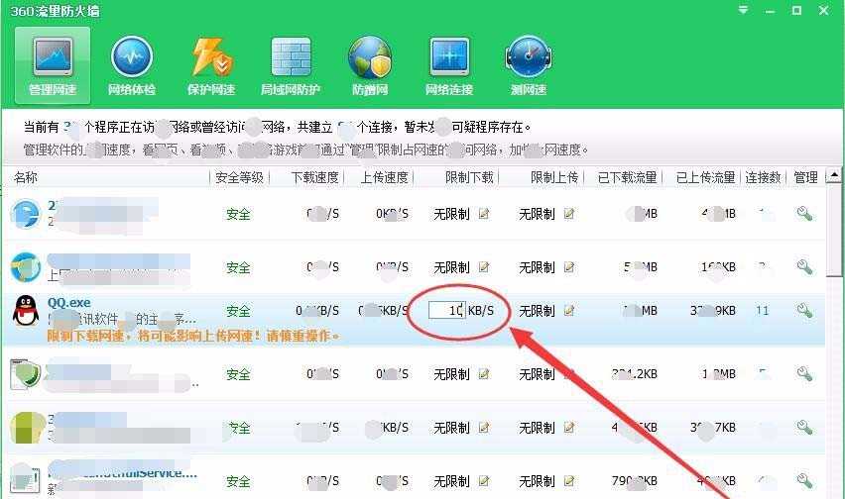Edit the upload limit in the olive icon row
845x499 pixels.
[x=569, y=428]
